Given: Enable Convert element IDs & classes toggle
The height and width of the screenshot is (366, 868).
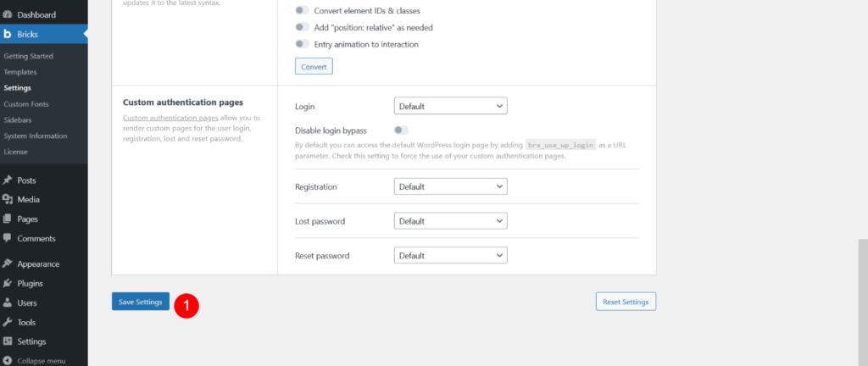Looking at the screenshot, I should [x=303, y=10].
